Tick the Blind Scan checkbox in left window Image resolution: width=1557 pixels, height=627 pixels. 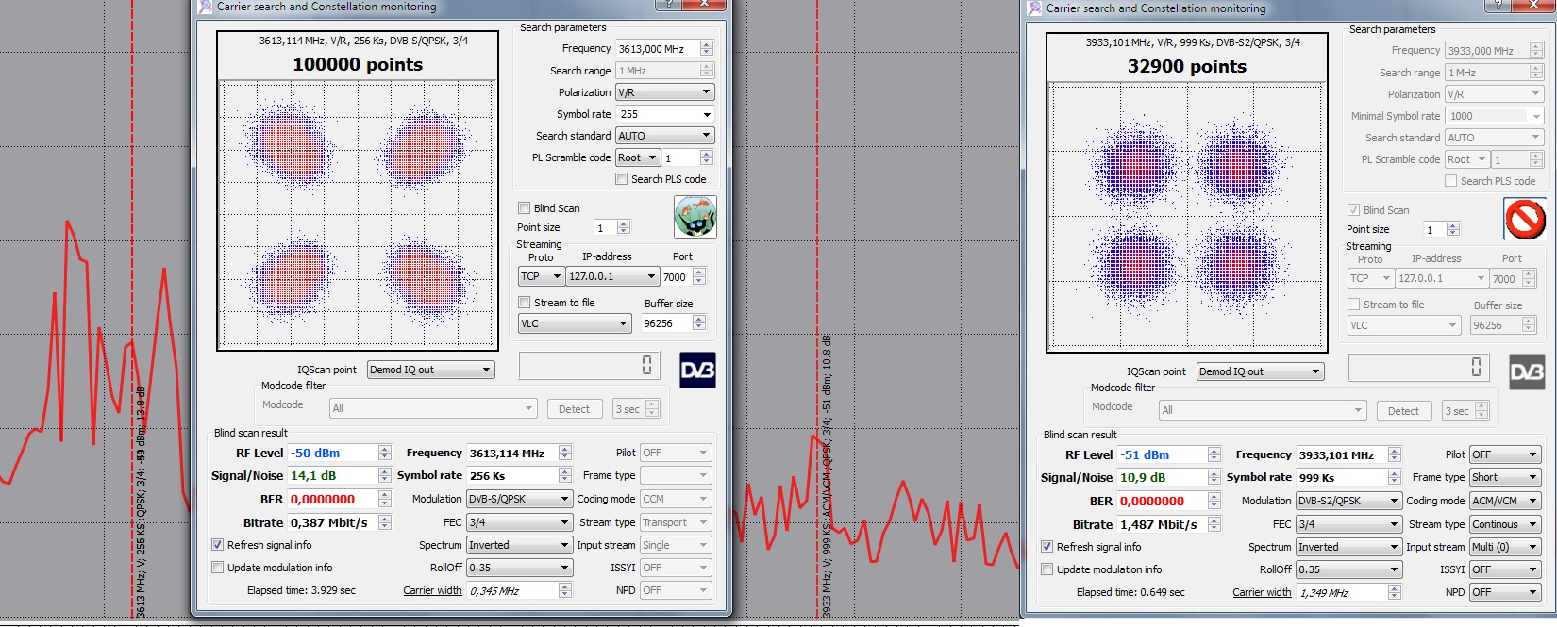tap(524, 208)
